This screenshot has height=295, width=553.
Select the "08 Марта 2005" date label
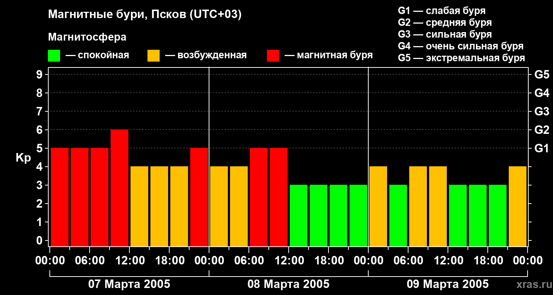288,284
